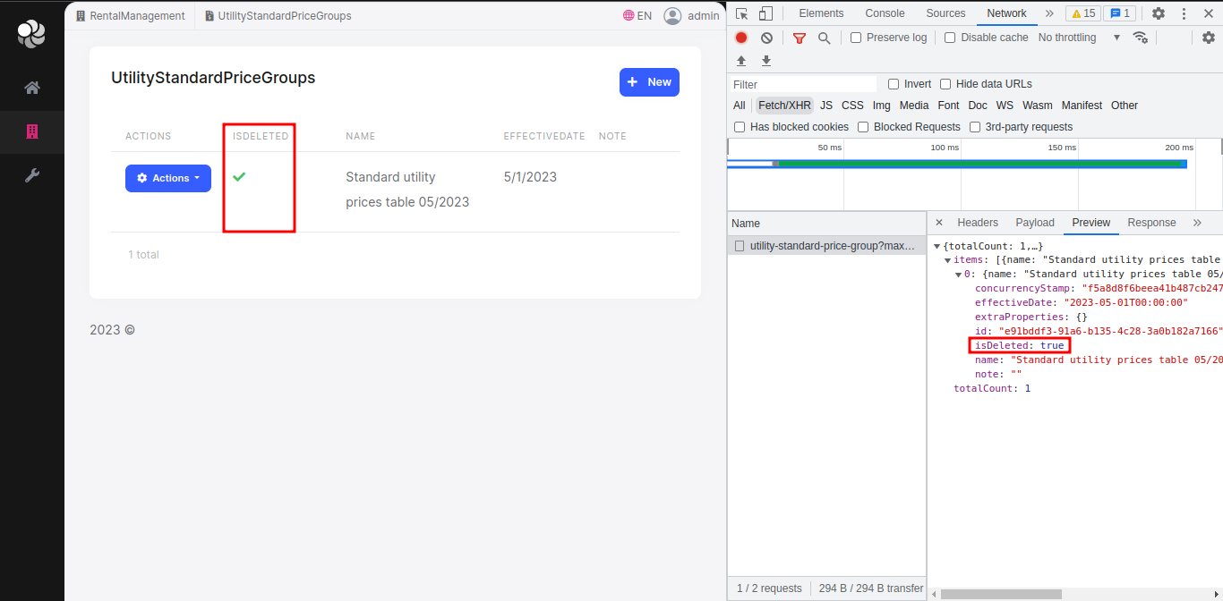Enable the Invert filter checkbox
The height and width of the screenshot is (601, 1223).
(893, 83)
